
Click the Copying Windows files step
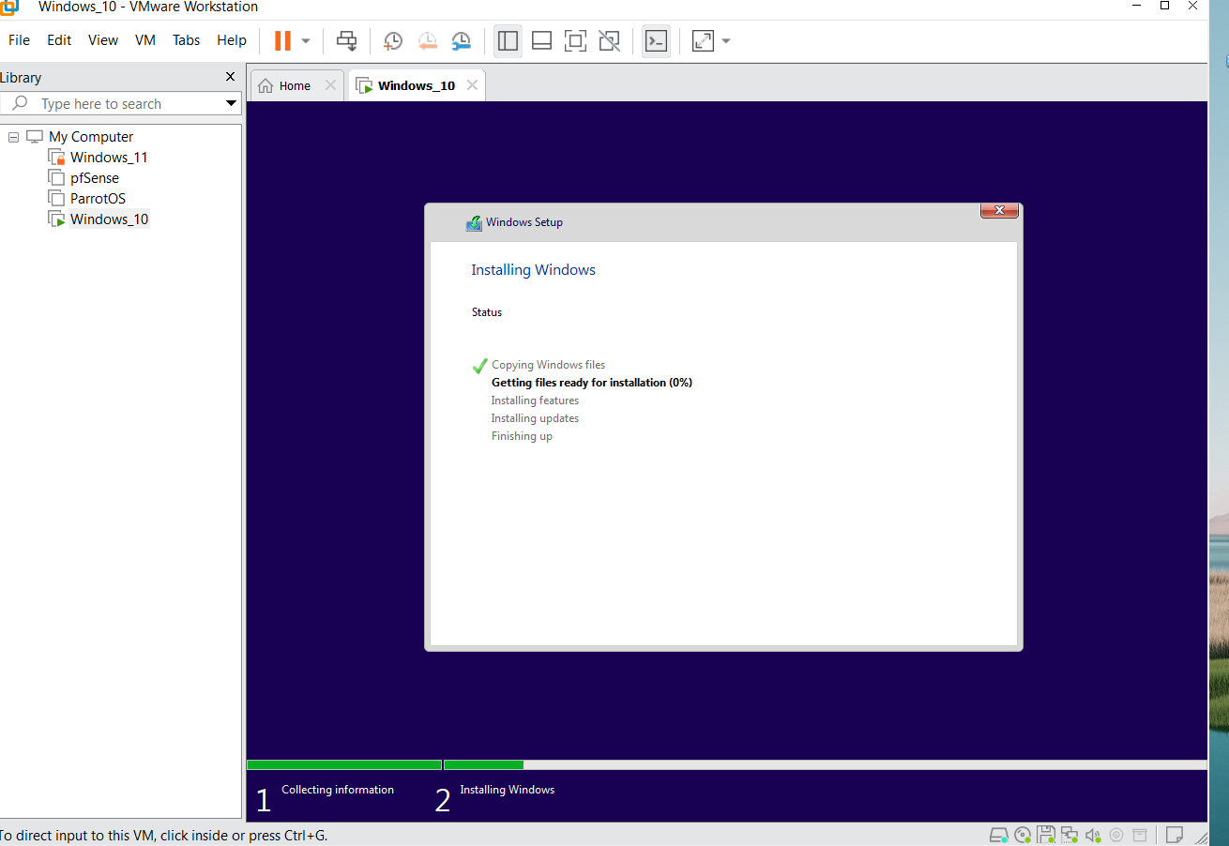pyautogui.click(x=548, y=365)
